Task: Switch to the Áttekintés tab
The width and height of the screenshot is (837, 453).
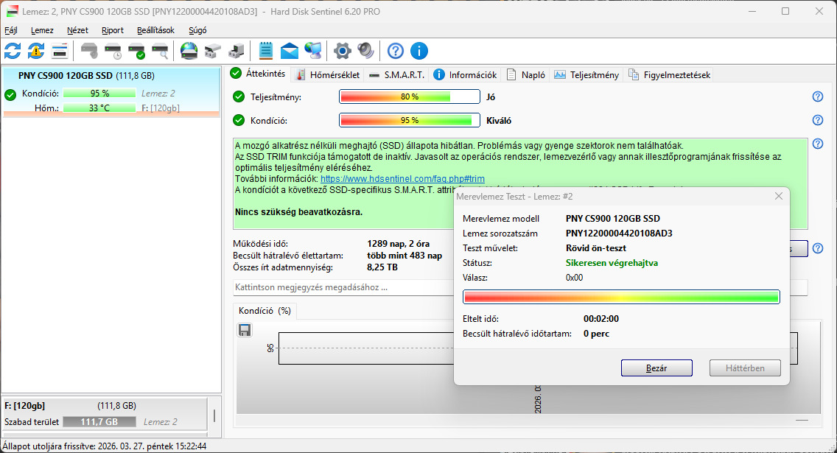Action: [x=259, y=74]
